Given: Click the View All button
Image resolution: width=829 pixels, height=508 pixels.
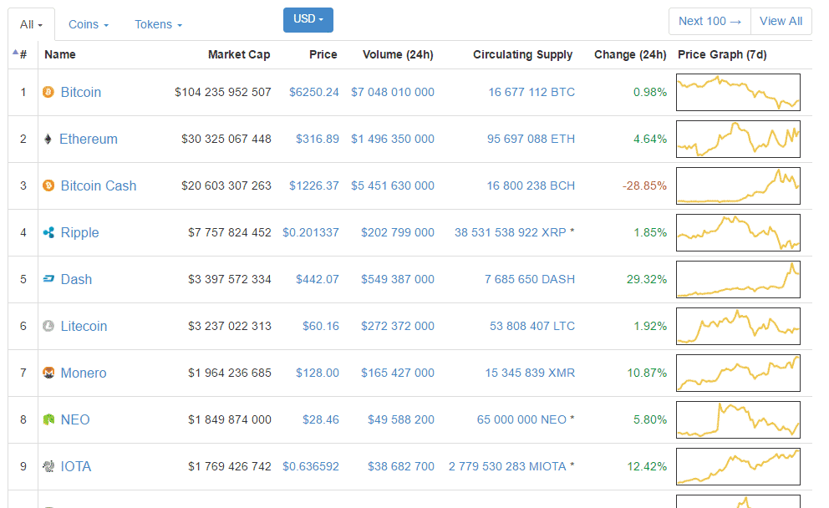Looking at the screenshot, I should click(781, 21).
